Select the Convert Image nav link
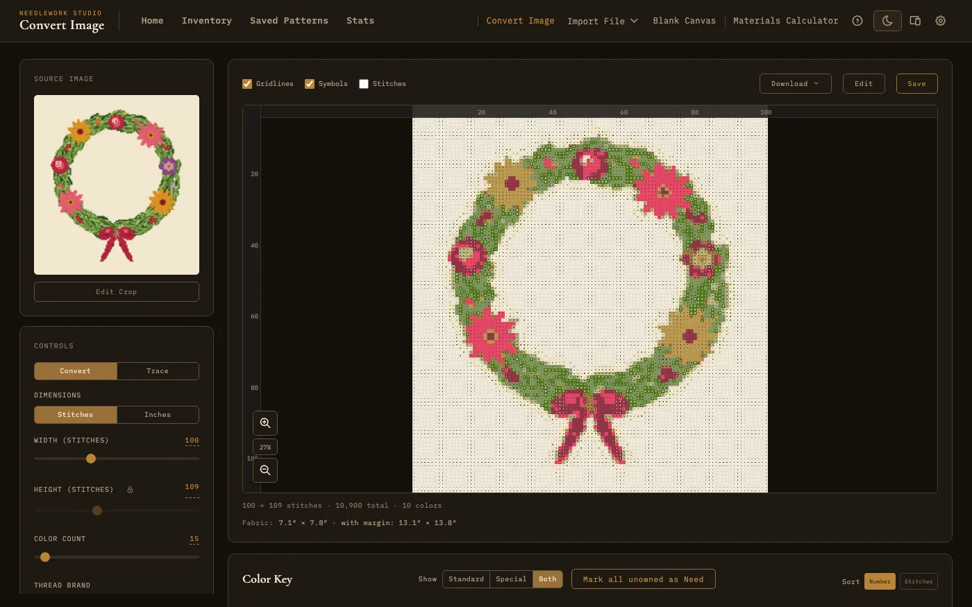Screen dimensions: 972x607 click(x=521, y=21)
